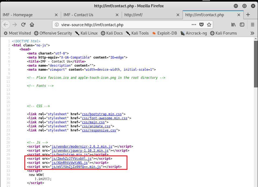Image resolution: width=258 pixels, height=187 pixels.
Task: Open css/responsive.css link
Action: pyautogui.click(x=99, y=130)
